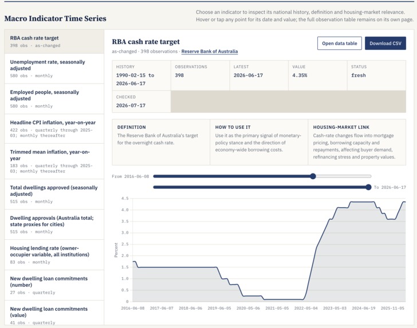Click the checked date 2026-07-17

coord(131,105)
